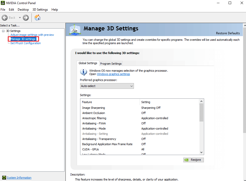Open Preferred graphics processor dropdown
246x181 pixels.
107,86
